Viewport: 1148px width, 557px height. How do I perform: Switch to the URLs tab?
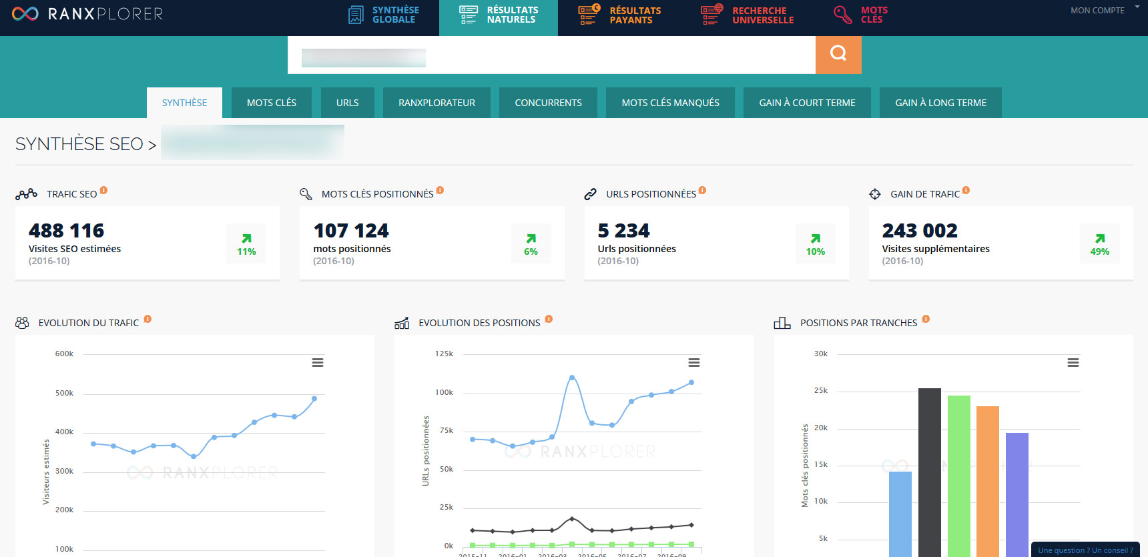point(347,103)
